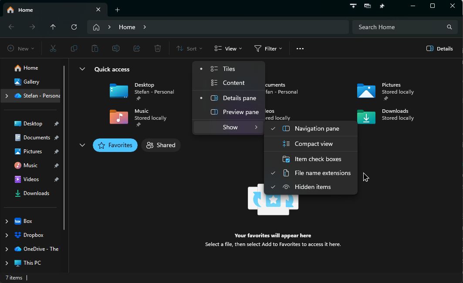Open the Desktop folder tile icon
This screenshot has width=463, height=283.
point(118,91)
